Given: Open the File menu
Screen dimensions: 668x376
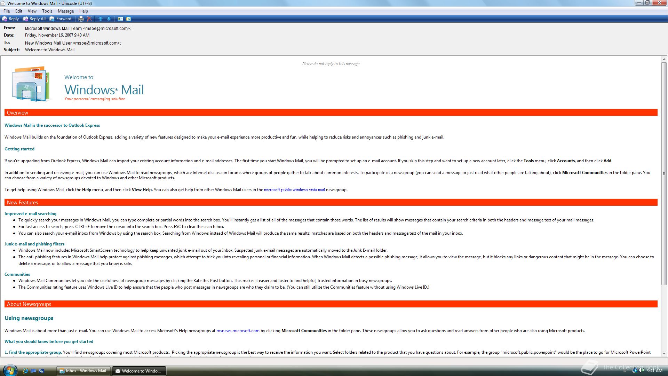Looking at the screenshot, I should tap(7, 11).
